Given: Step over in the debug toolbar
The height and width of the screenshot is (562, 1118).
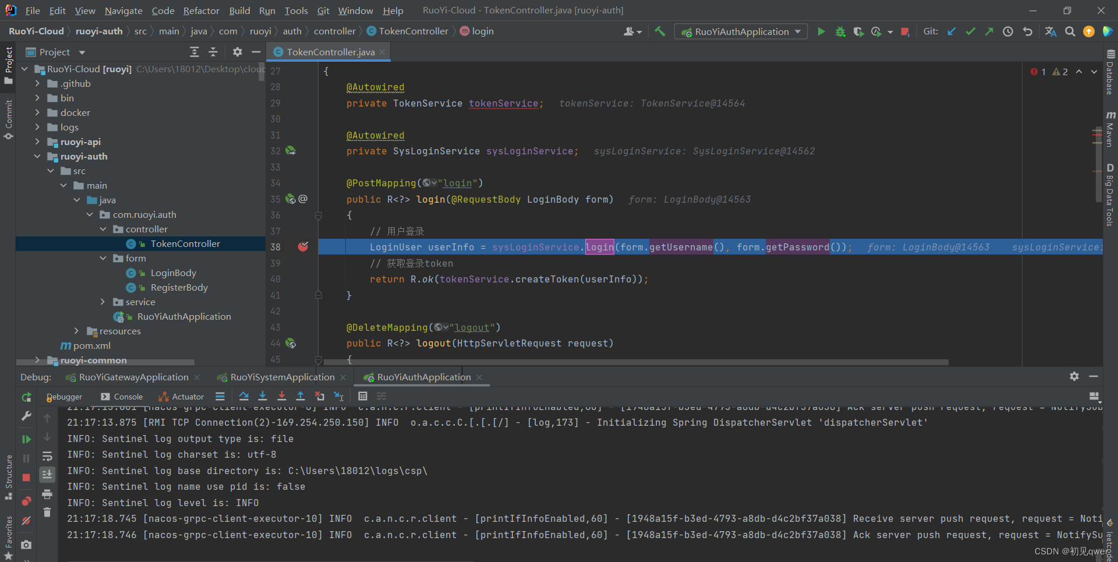Looking at the screenshot, I should 244,396.
